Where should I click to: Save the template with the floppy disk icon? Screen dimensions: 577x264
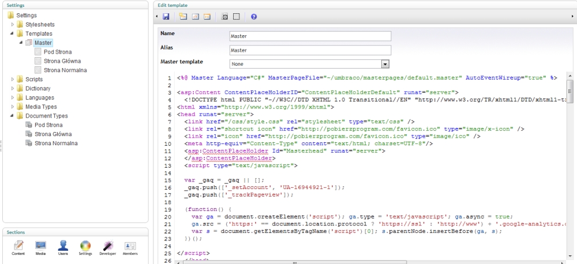click(166, 17)
